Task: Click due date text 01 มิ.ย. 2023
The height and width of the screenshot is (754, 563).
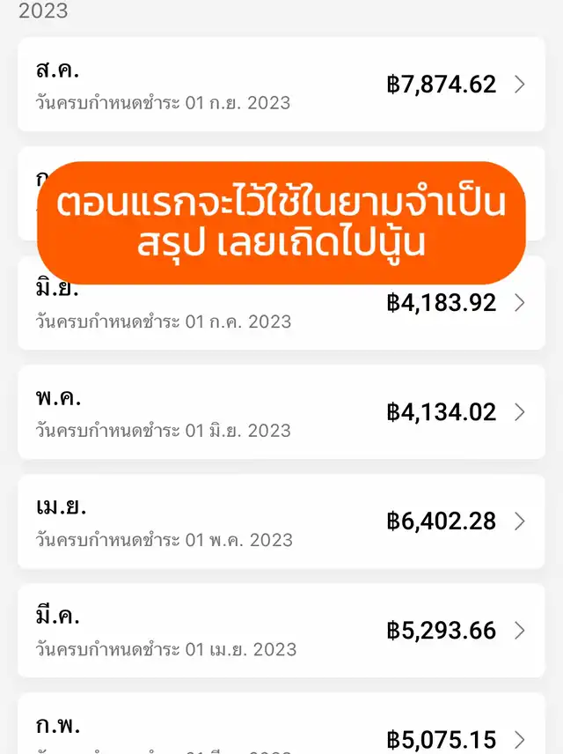Action: [x=238, y=431]
